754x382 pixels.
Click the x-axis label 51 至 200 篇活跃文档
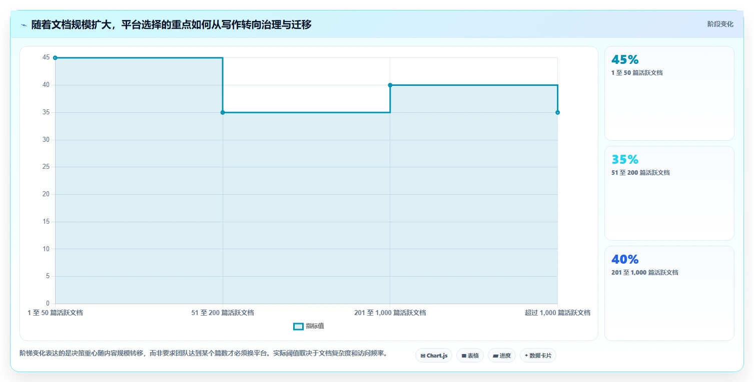[x=223, y=313]
